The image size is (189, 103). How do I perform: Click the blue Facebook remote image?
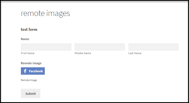[33, 71]
